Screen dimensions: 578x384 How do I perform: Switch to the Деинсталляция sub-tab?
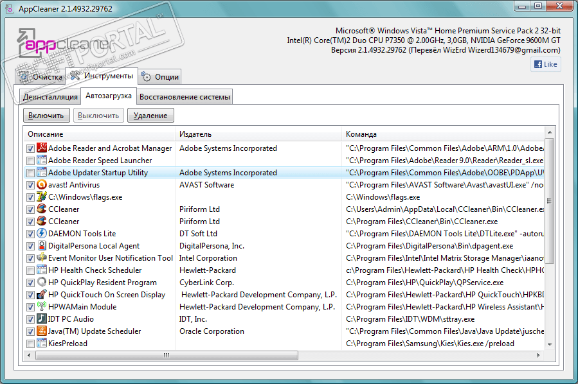point(50,97)
